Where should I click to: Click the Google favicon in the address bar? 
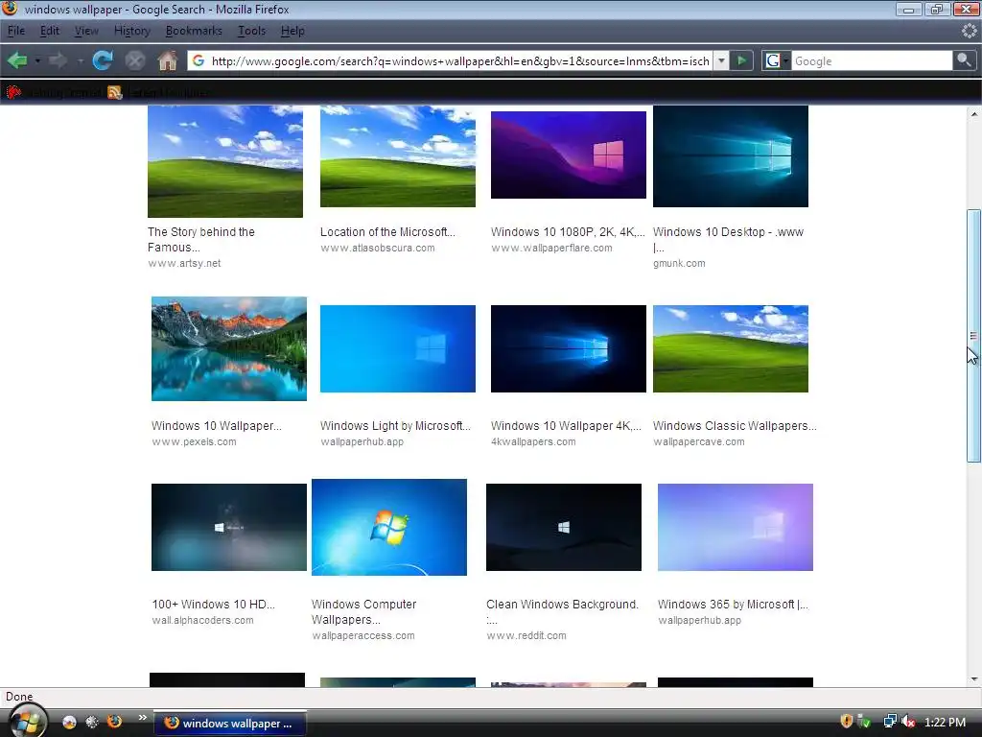198,60
